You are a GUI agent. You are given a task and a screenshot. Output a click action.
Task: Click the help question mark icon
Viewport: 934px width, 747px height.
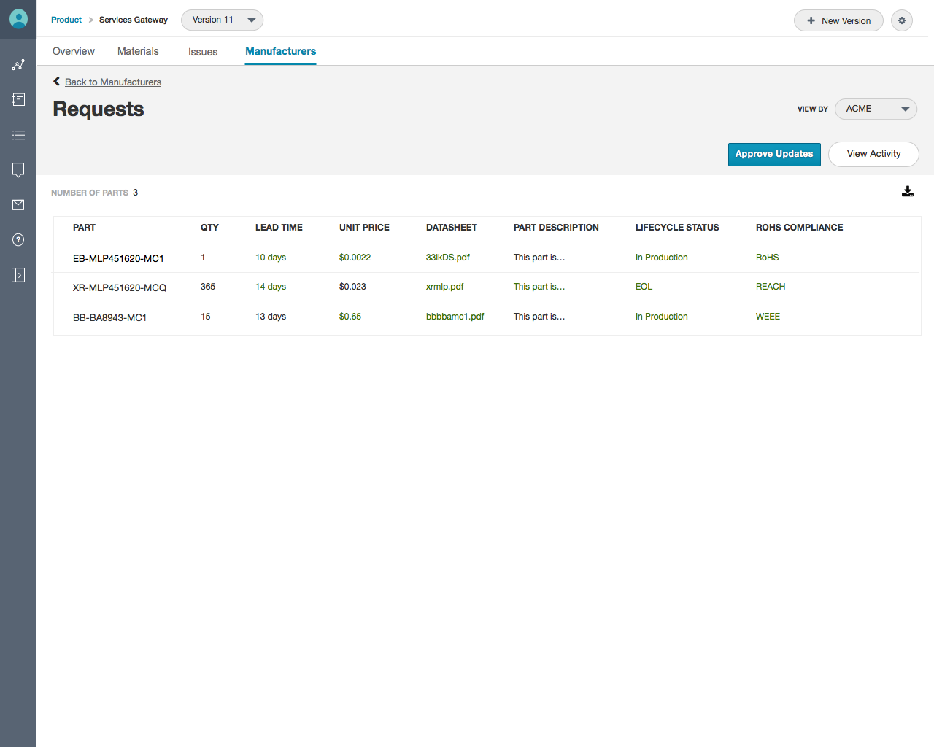(x=18, y=240)
